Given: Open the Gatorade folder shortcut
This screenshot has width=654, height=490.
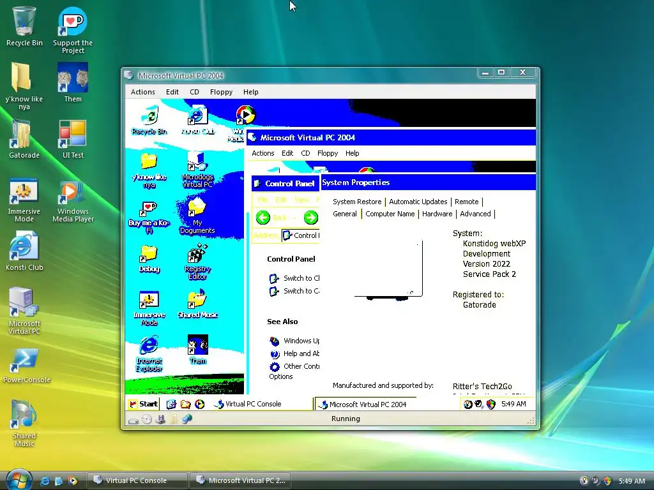Looking at the screenshot, I should coord(24,139).
